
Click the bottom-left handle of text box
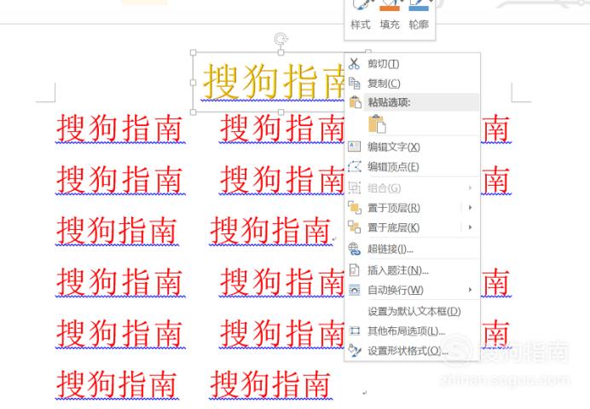tap(194, 112)
